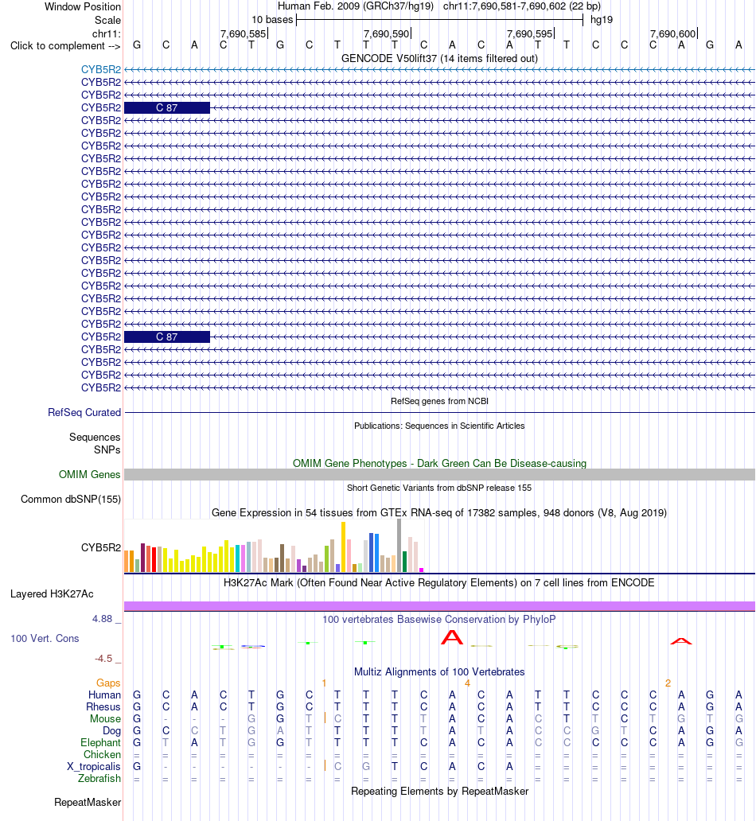Viewport: 756px width, 821px height.
Task: Click the orange Gaps label
Action: click(x=108, y=683)
